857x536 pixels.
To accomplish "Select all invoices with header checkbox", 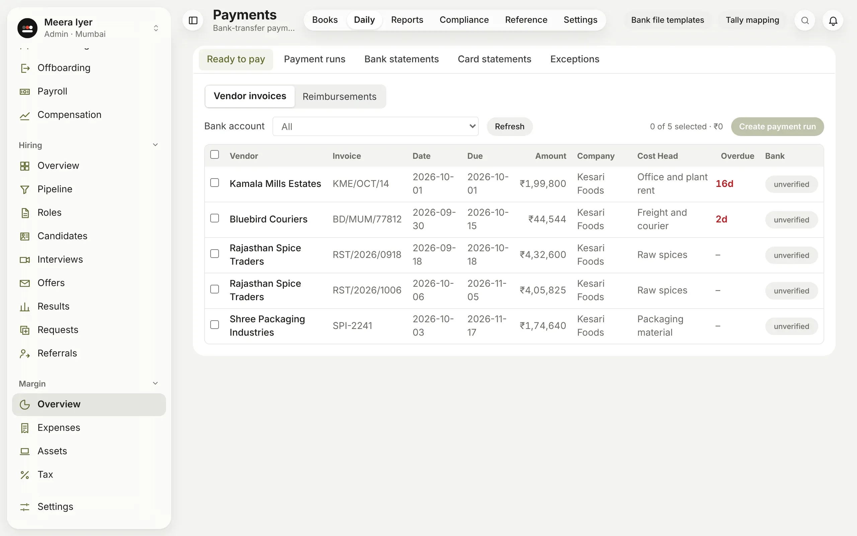I will 215,154.
